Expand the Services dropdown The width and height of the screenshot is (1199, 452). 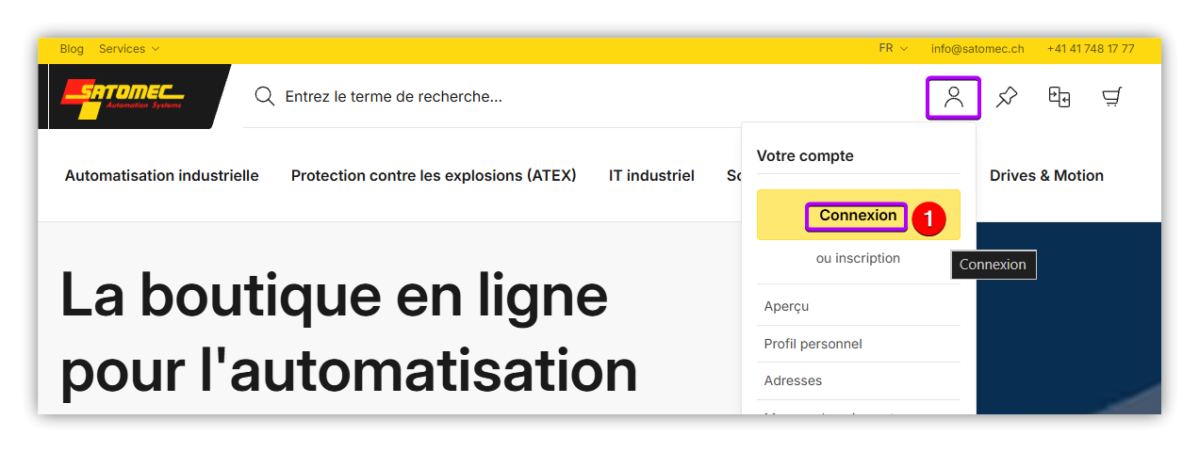pos(129,49)
